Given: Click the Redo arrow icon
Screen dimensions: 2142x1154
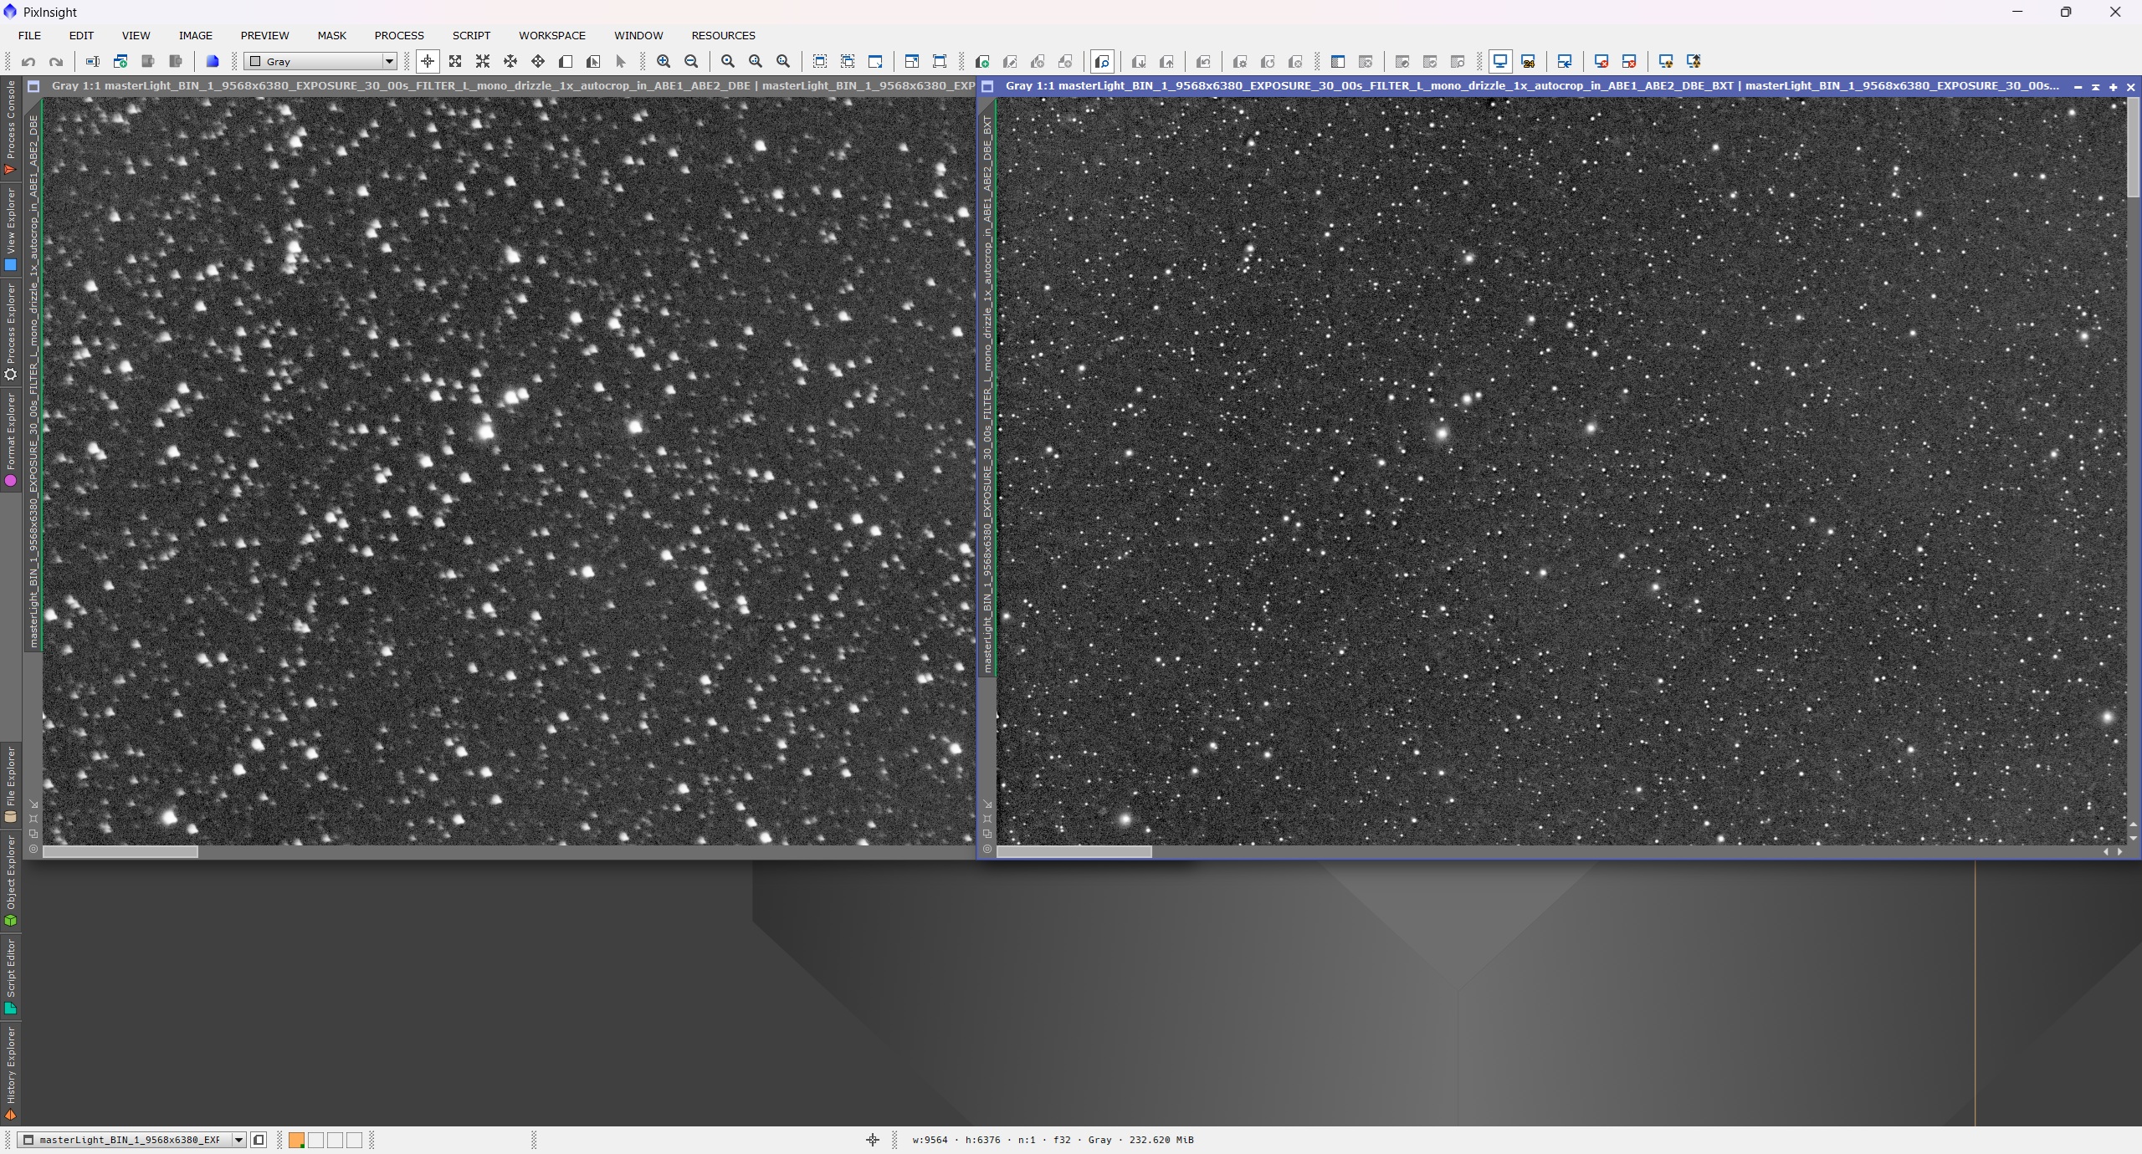Looking at the screenshot, I should pyautogui.click(x=56, y=61).
